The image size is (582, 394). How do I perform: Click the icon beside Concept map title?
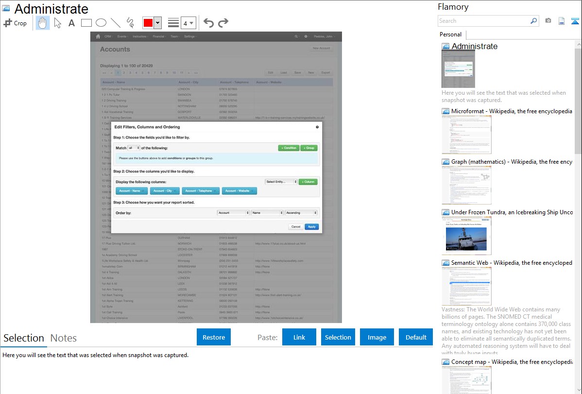coord(445,362)
